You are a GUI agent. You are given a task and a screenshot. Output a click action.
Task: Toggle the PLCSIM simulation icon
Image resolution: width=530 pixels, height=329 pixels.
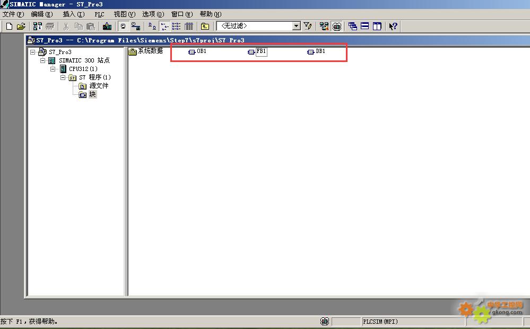coord(337,26)
